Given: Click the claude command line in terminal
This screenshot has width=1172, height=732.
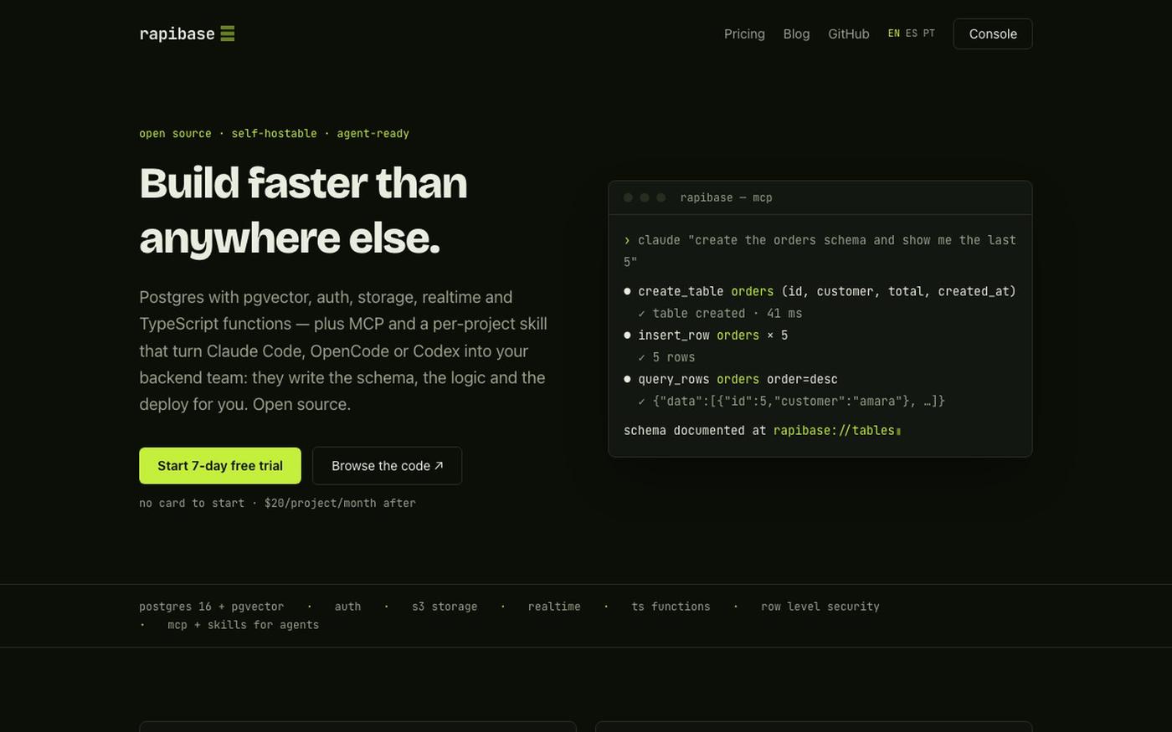Looking at the screenshot, I should pos(820,251).
